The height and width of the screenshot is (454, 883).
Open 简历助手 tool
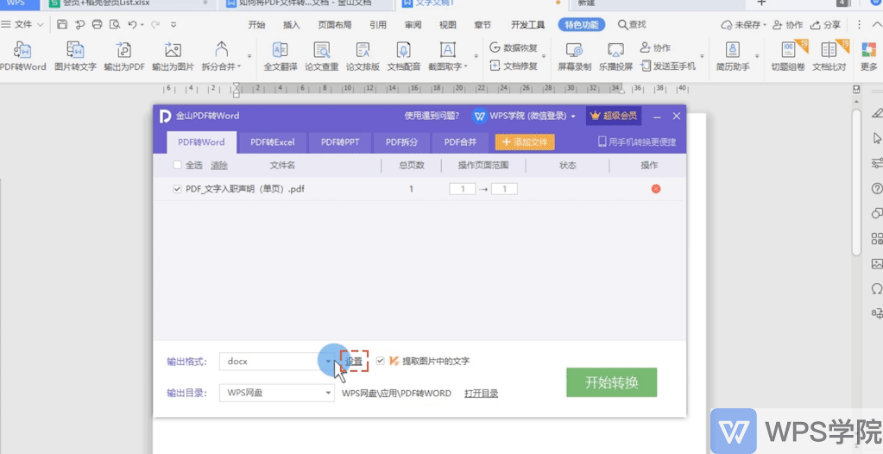pyautogui.click(x=733, y=56)
